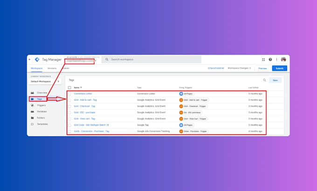The height and width of the screenshot is (191, 317).
Task: Check the GA4 - View cart - Tag checkbox
Action: point(69,119)
